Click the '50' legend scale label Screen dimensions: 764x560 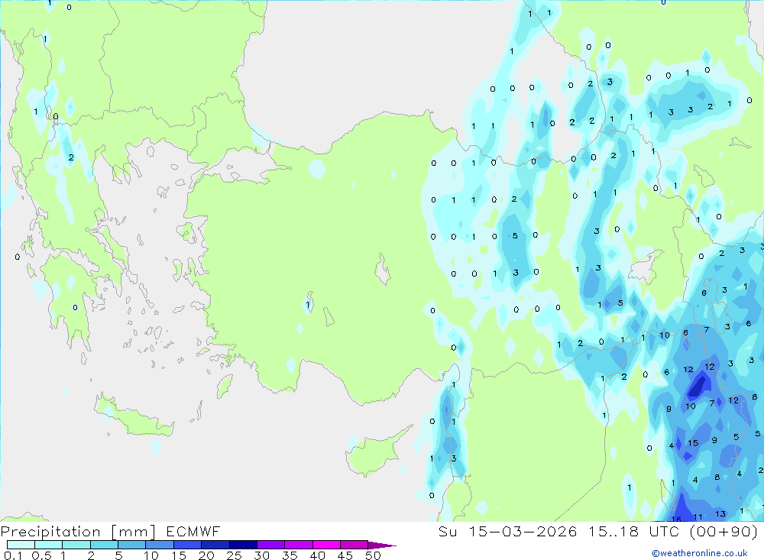373,555
